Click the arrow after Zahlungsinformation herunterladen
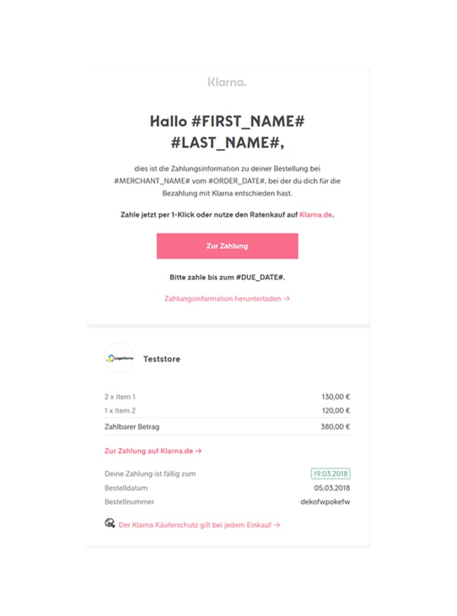 tap(286, 299)
